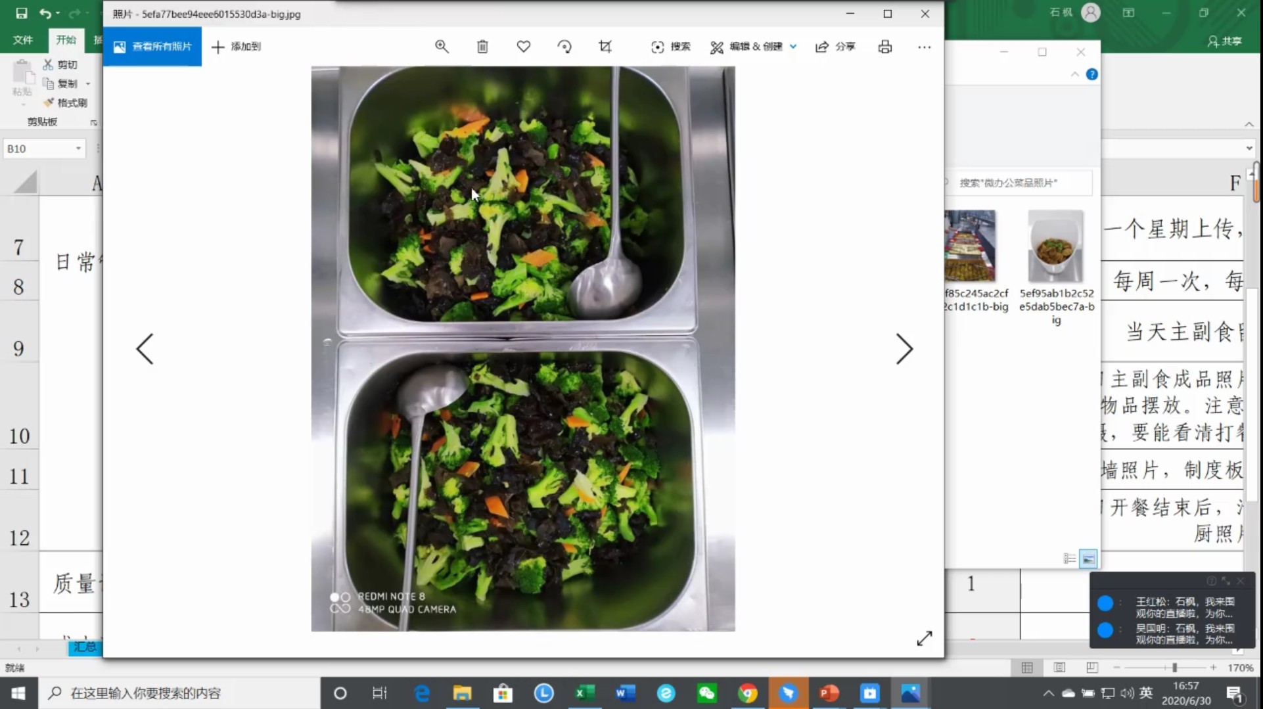Click the zoom magnifier icon in Photos

tap(442, 47)
